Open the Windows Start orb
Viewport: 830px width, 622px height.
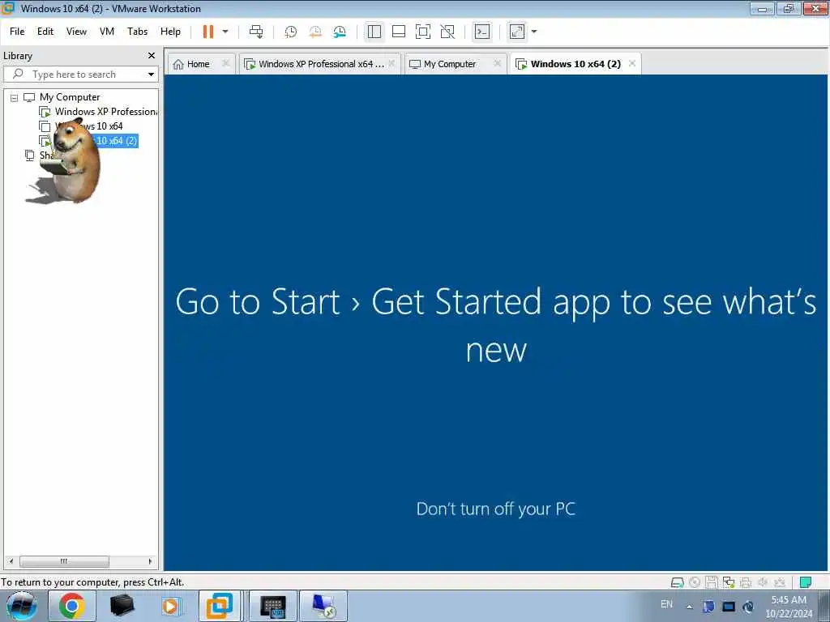(22, 606)
